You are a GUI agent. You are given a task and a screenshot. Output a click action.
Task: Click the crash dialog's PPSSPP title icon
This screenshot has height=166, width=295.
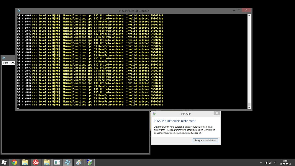click(x=154, y=114)
